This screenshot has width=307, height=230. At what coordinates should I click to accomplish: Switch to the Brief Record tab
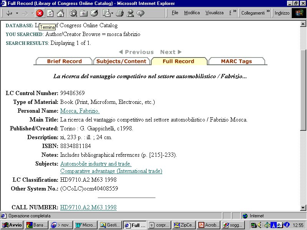[64, 61]
